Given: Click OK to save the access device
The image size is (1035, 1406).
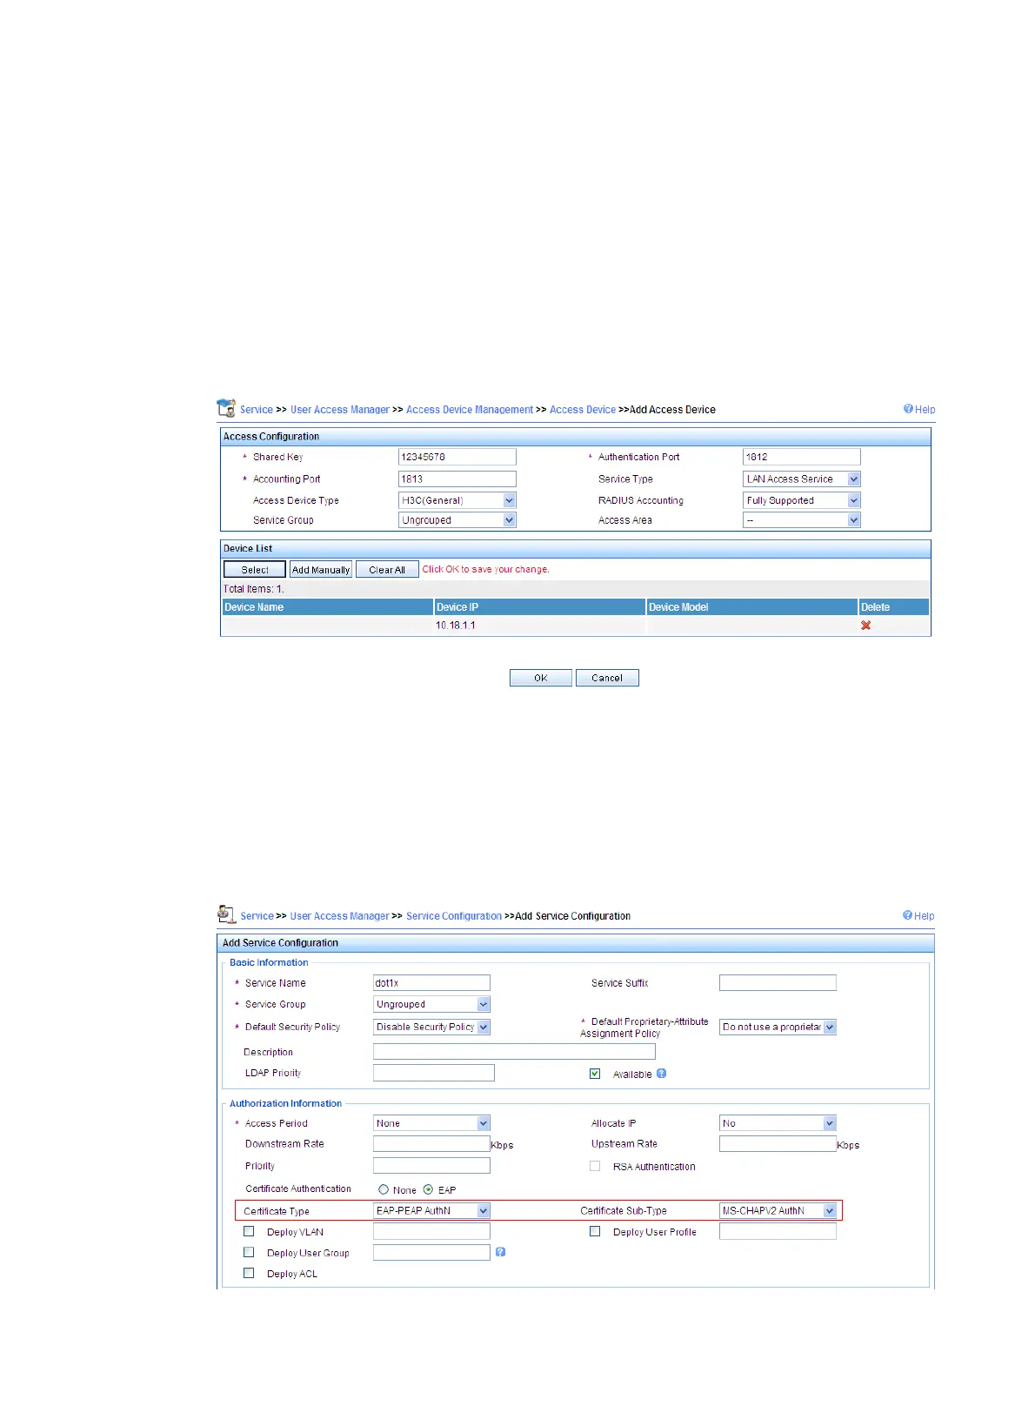Looking at the screenshot, I should coord(541,678).
